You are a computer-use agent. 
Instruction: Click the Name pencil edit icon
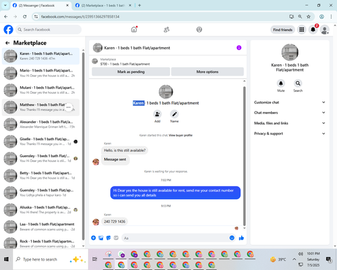(x=175, y=114)
